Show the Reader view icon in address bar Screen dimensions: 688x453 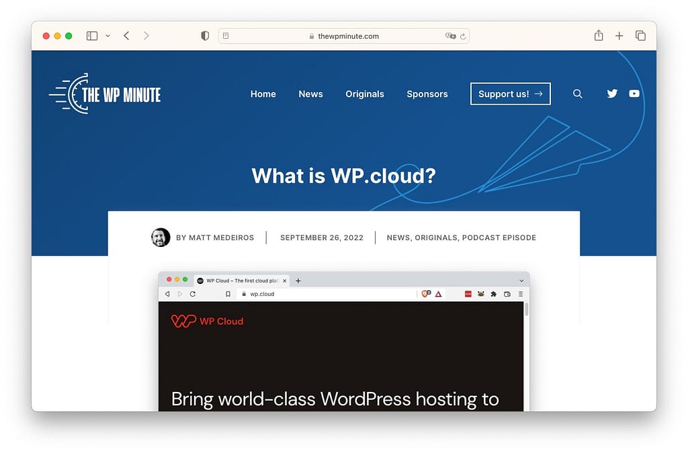[226, 36]
